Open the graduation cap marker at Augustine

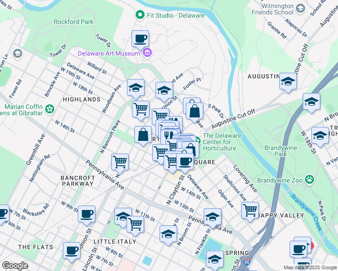[288, 82]
